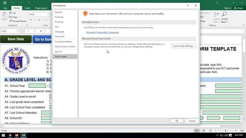Click the zoom slider handle

coord(226,130)
